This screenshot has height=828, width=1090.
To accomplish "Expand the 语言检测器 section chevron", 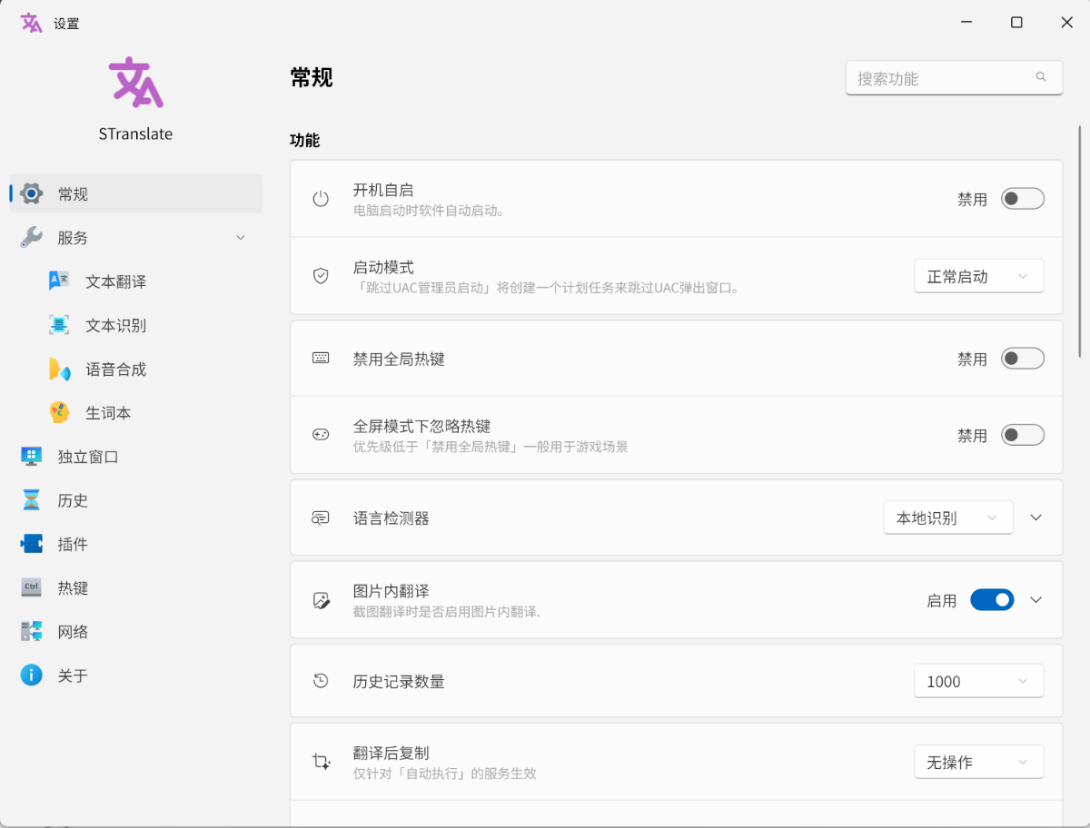I will point(1036,517).
